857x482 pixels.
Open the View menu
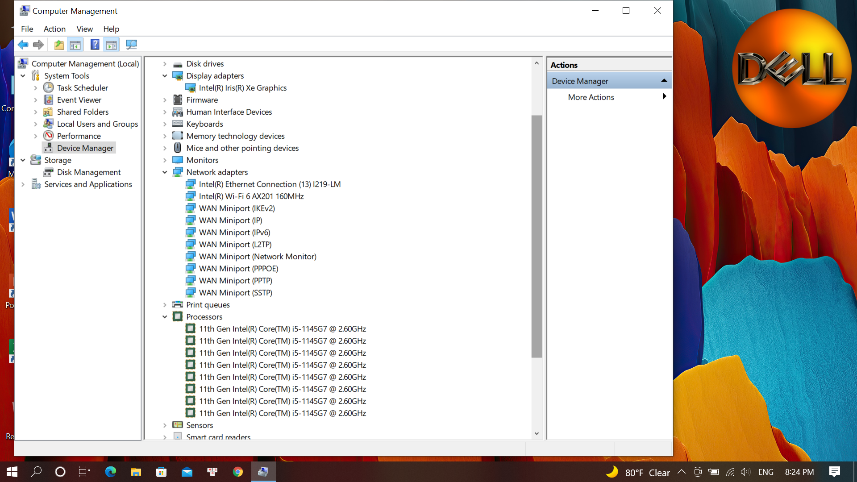(x=84, y=29)
